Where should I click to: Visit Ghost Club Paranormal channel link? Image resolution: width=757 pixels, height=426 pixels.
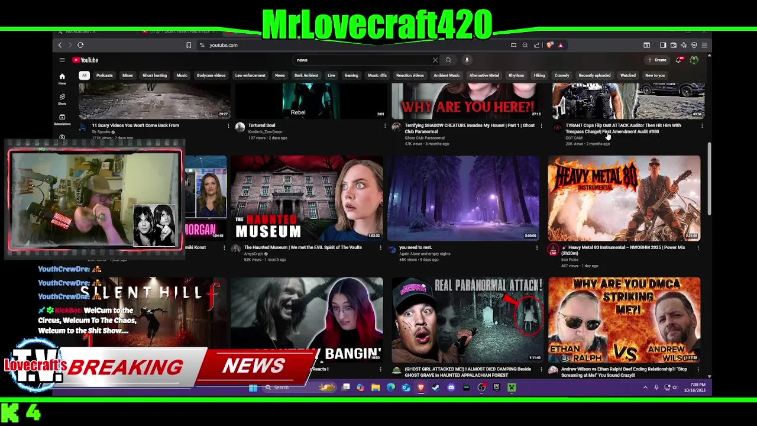425,138
